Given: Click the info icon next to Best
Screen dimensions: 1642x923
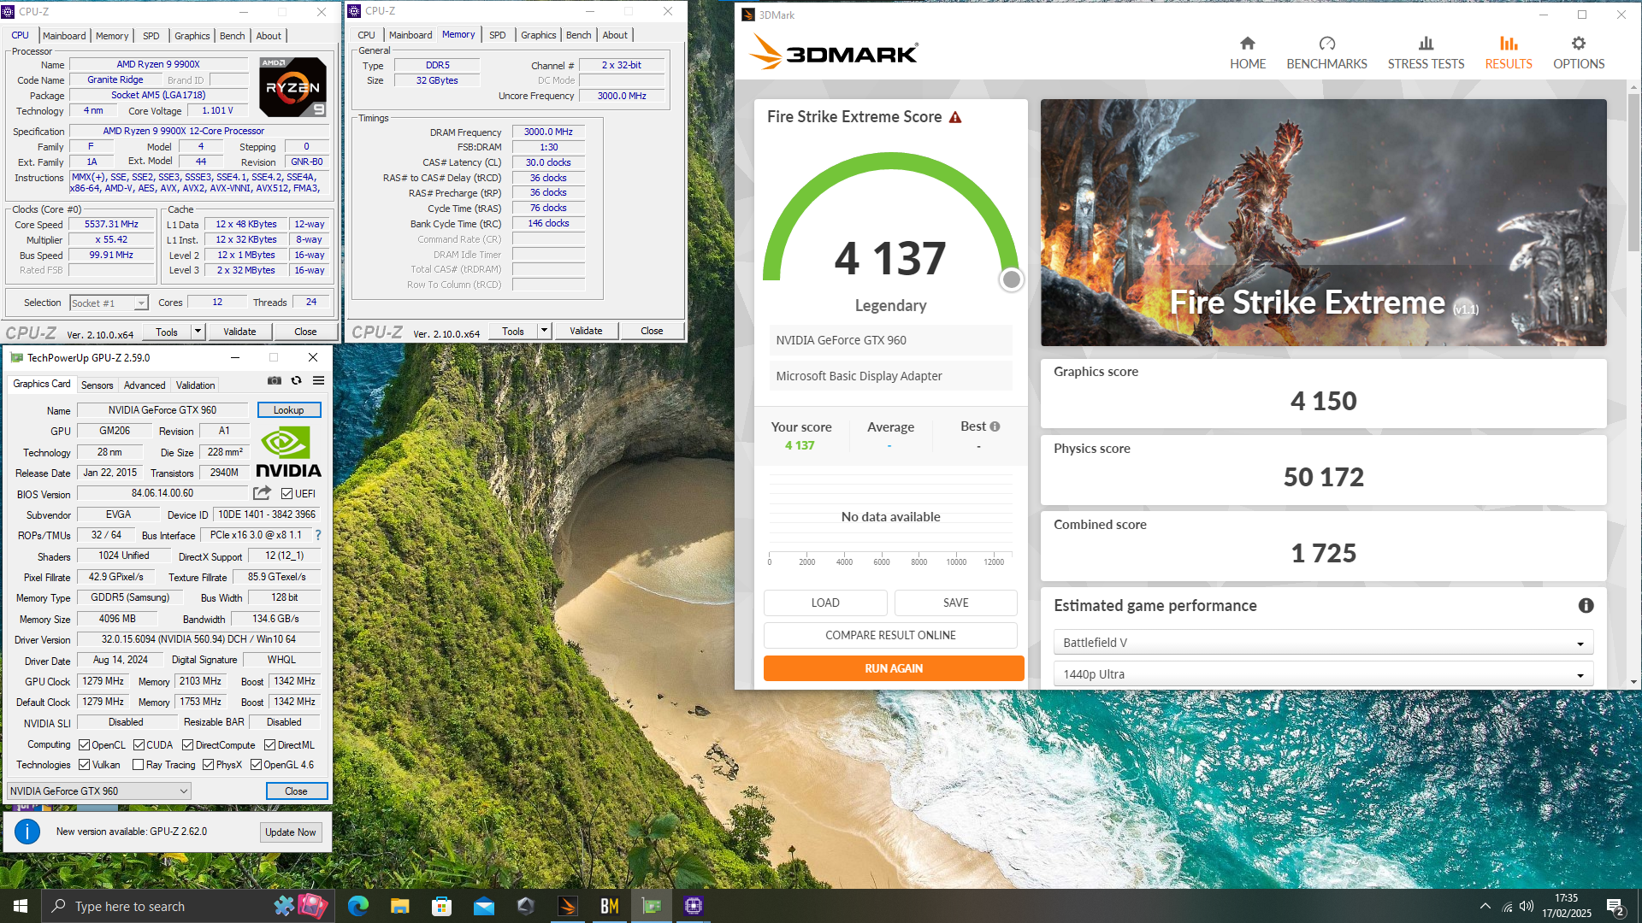Looking at the screenshot, I should [995, 426].
